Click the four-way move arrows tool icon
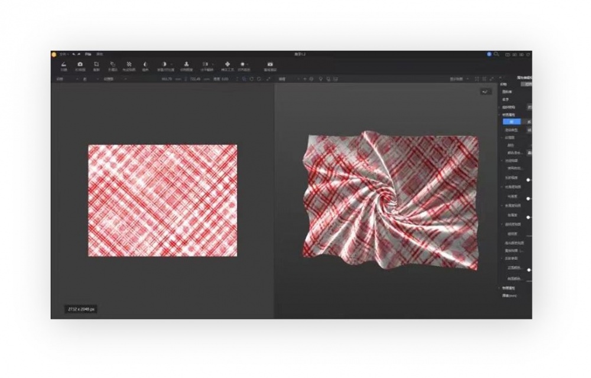The image size is (591, 378). tap(228, 64)
